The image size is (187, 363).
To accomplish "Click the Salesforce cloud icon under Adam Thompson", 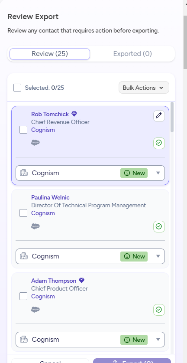I will click(x=35, y=310).
